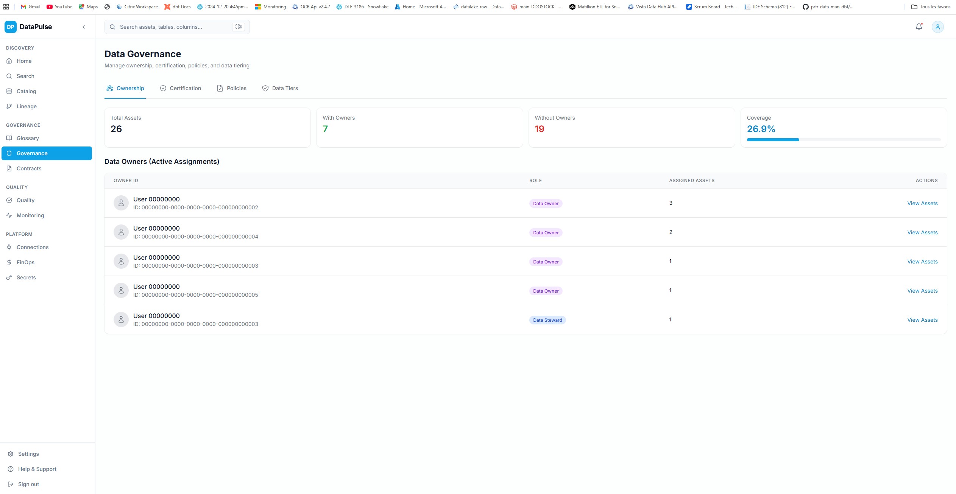Navigate to FinOps section

25,262
